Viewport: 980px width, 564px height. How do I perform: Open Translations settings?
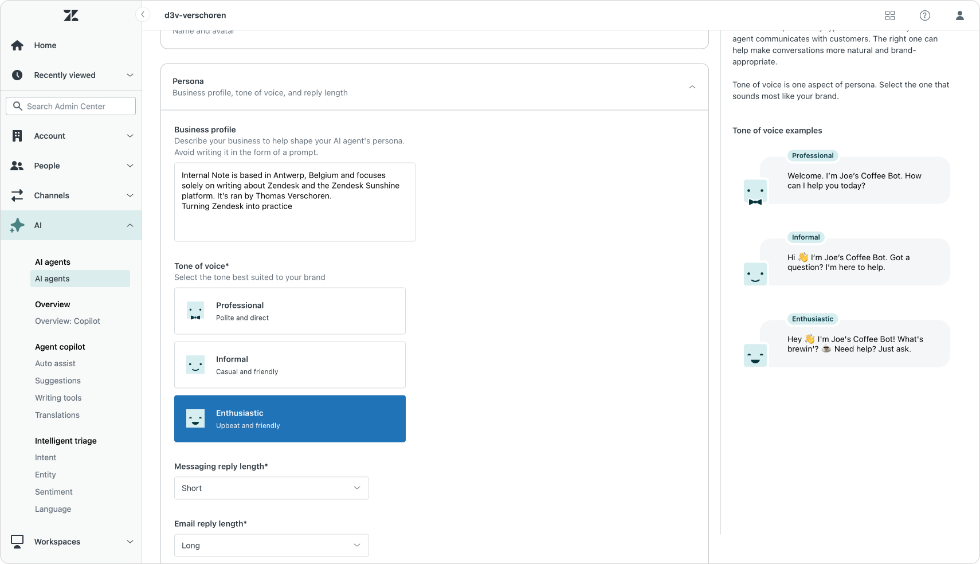(x=57, y=415)
